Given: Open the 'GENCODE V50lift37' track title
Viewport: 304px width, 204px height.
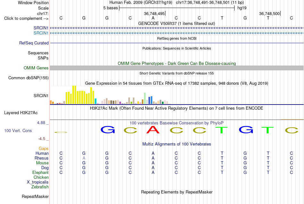Looking at the screenshot, I should [177, 23].
